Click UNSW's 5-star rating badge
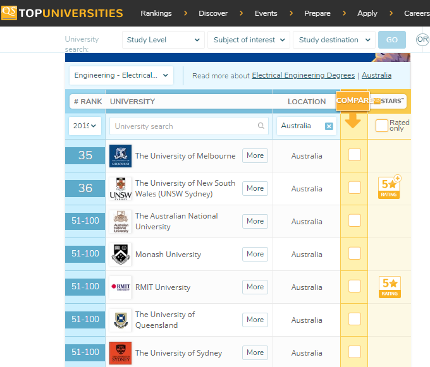The width and height of the screenshot is (430, 367). [390, 188]
